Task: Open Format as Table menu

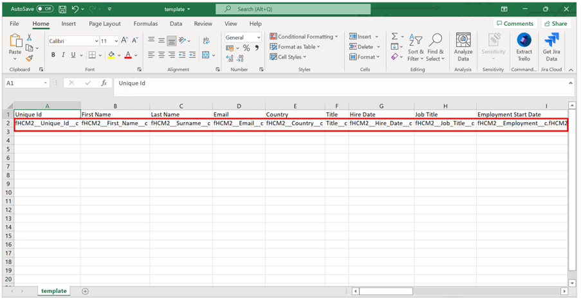Action: tap(295, 47)
